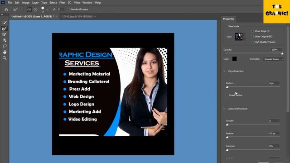Screen dimensions: 290x163
Task: Select the Refine Edge Brush tool
Action: coord(5,29)
